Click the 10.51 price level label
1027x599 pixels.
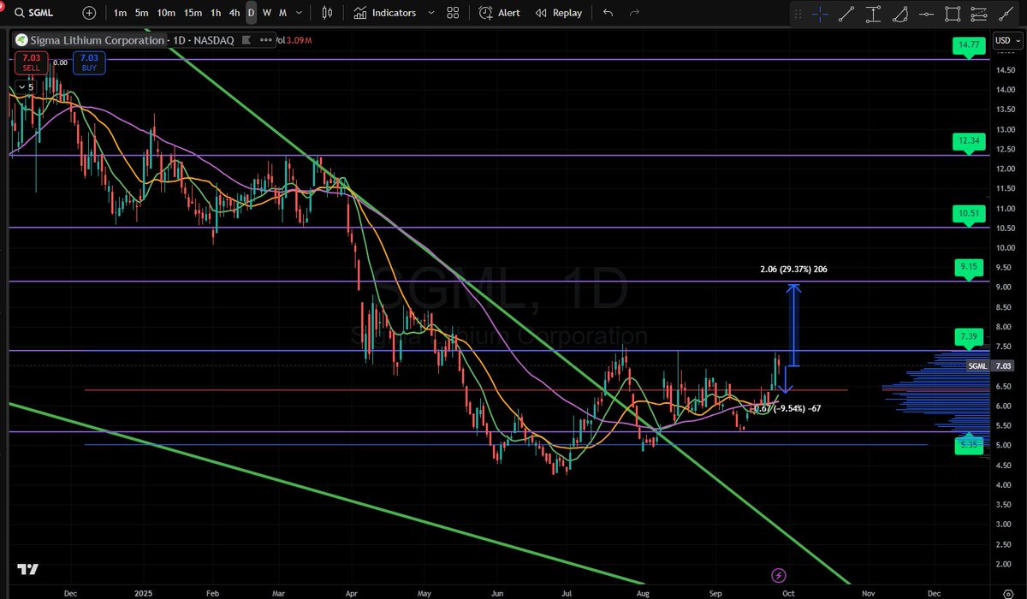pos(969,212)
